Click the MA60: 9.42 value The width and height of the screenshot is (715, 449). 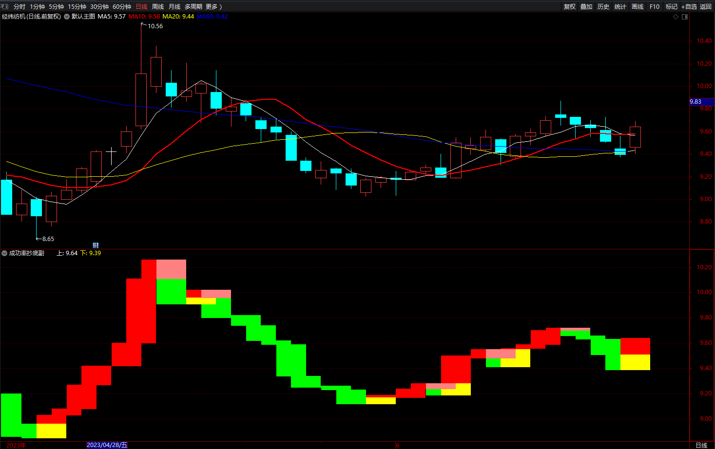(x=212, y=17)
